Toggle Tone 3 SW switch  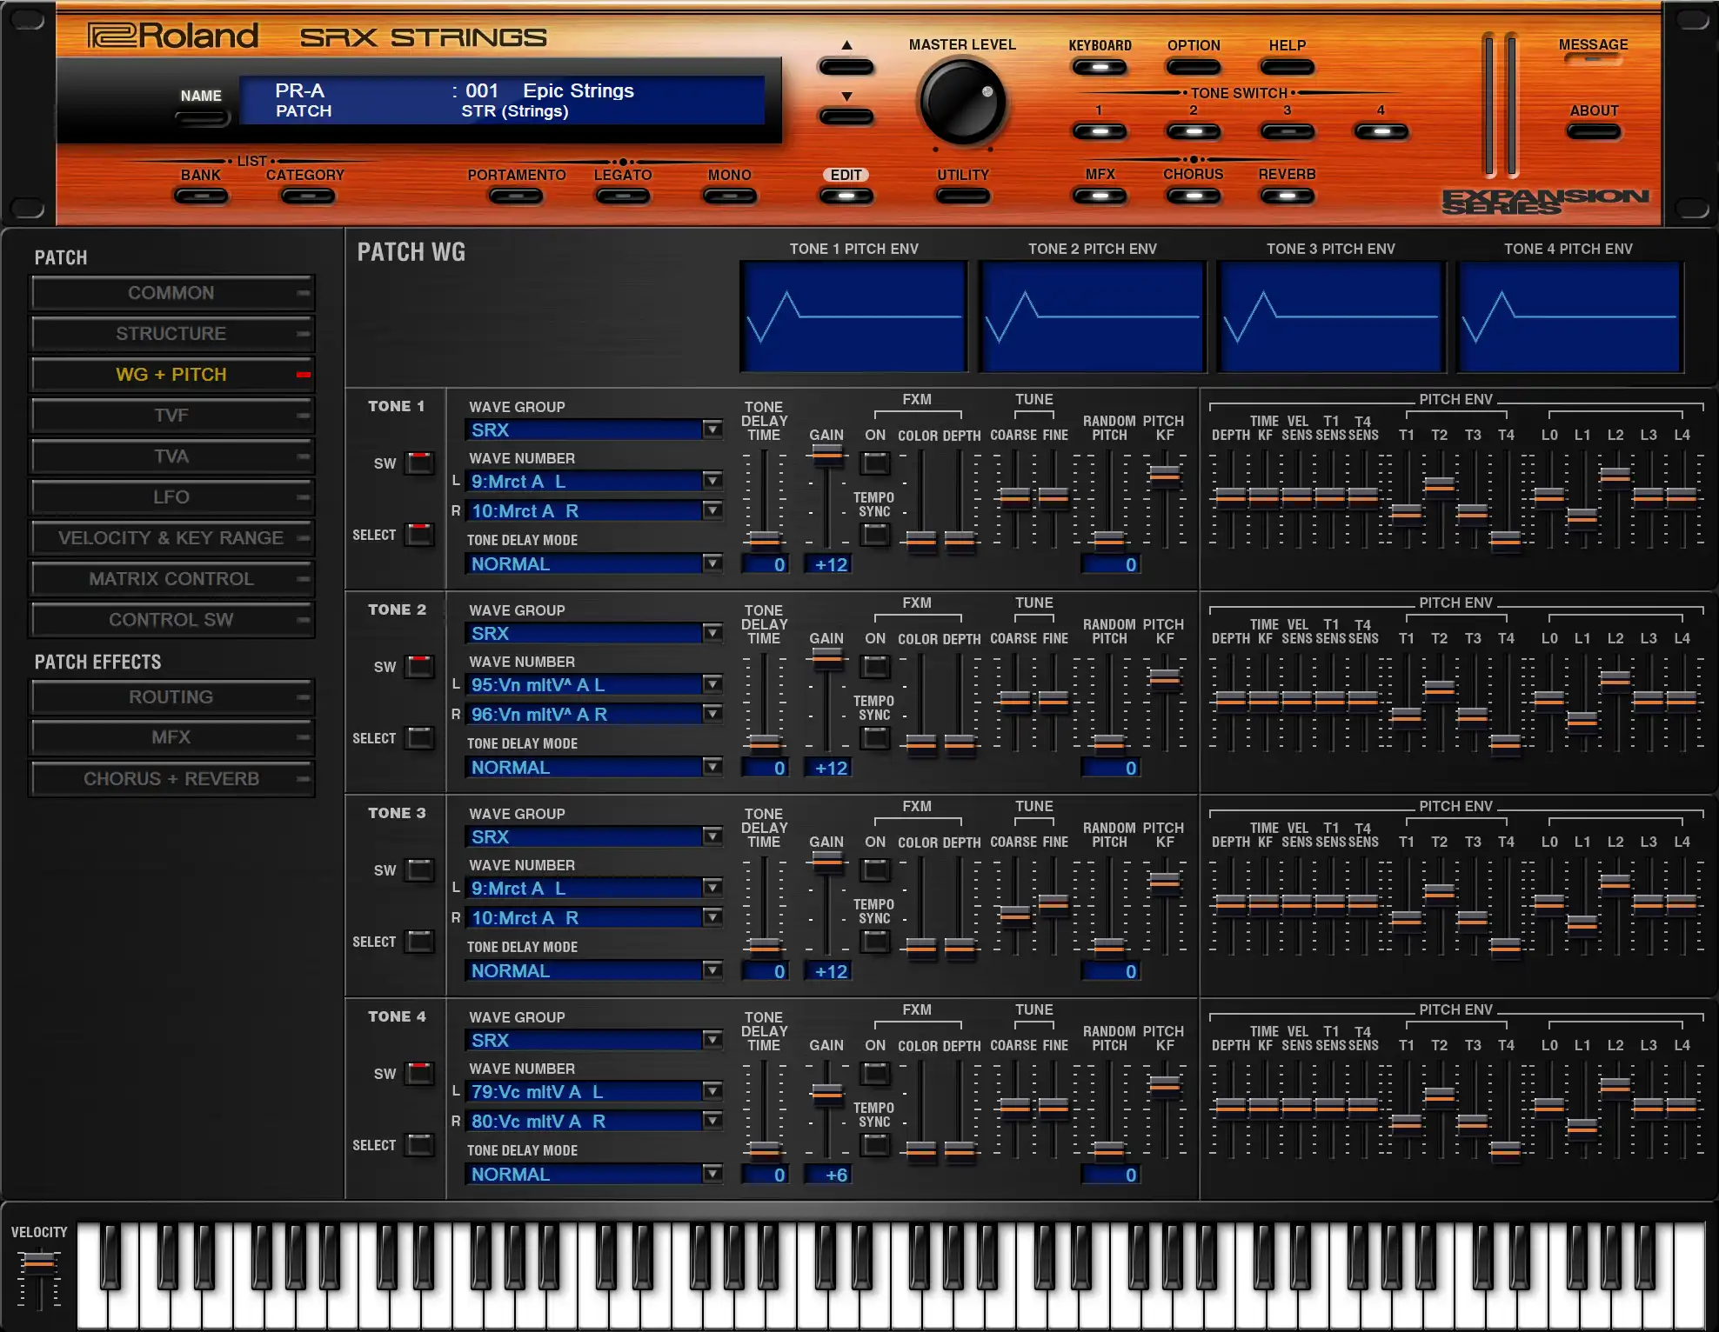pos(420,870)
